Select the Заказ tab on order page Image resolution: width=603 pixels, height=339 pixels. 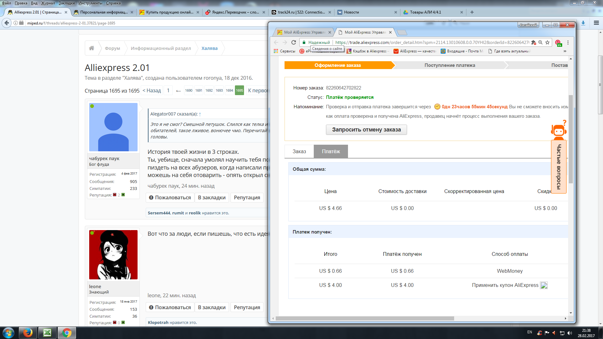pos(299,152)
